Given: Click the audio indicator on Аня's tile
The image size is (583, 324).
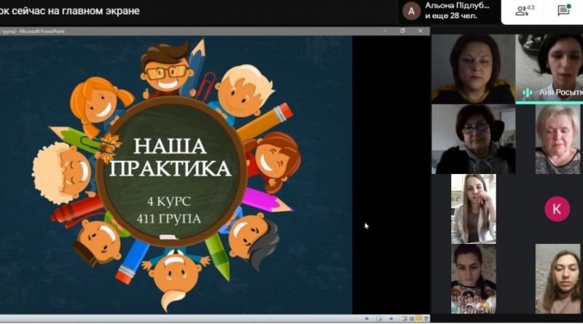Looking at the screenshot, I should tap(527, 92).
